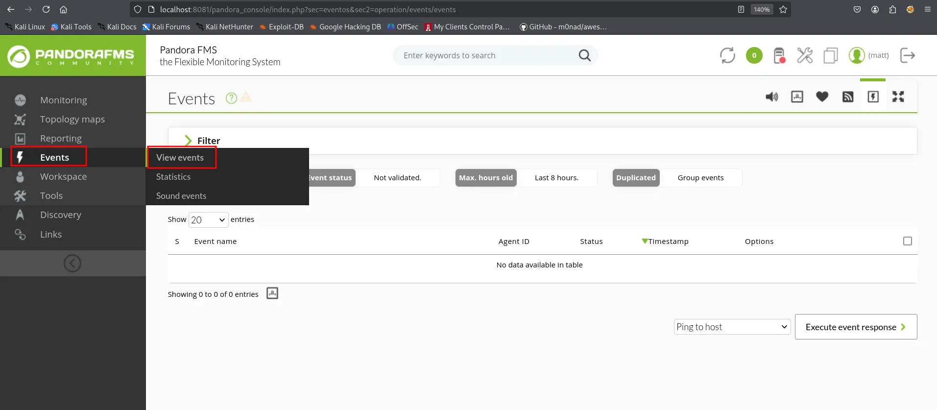Open event alerts heart icon
Viewport: 937px width, 410px height.
coord(822,96)
